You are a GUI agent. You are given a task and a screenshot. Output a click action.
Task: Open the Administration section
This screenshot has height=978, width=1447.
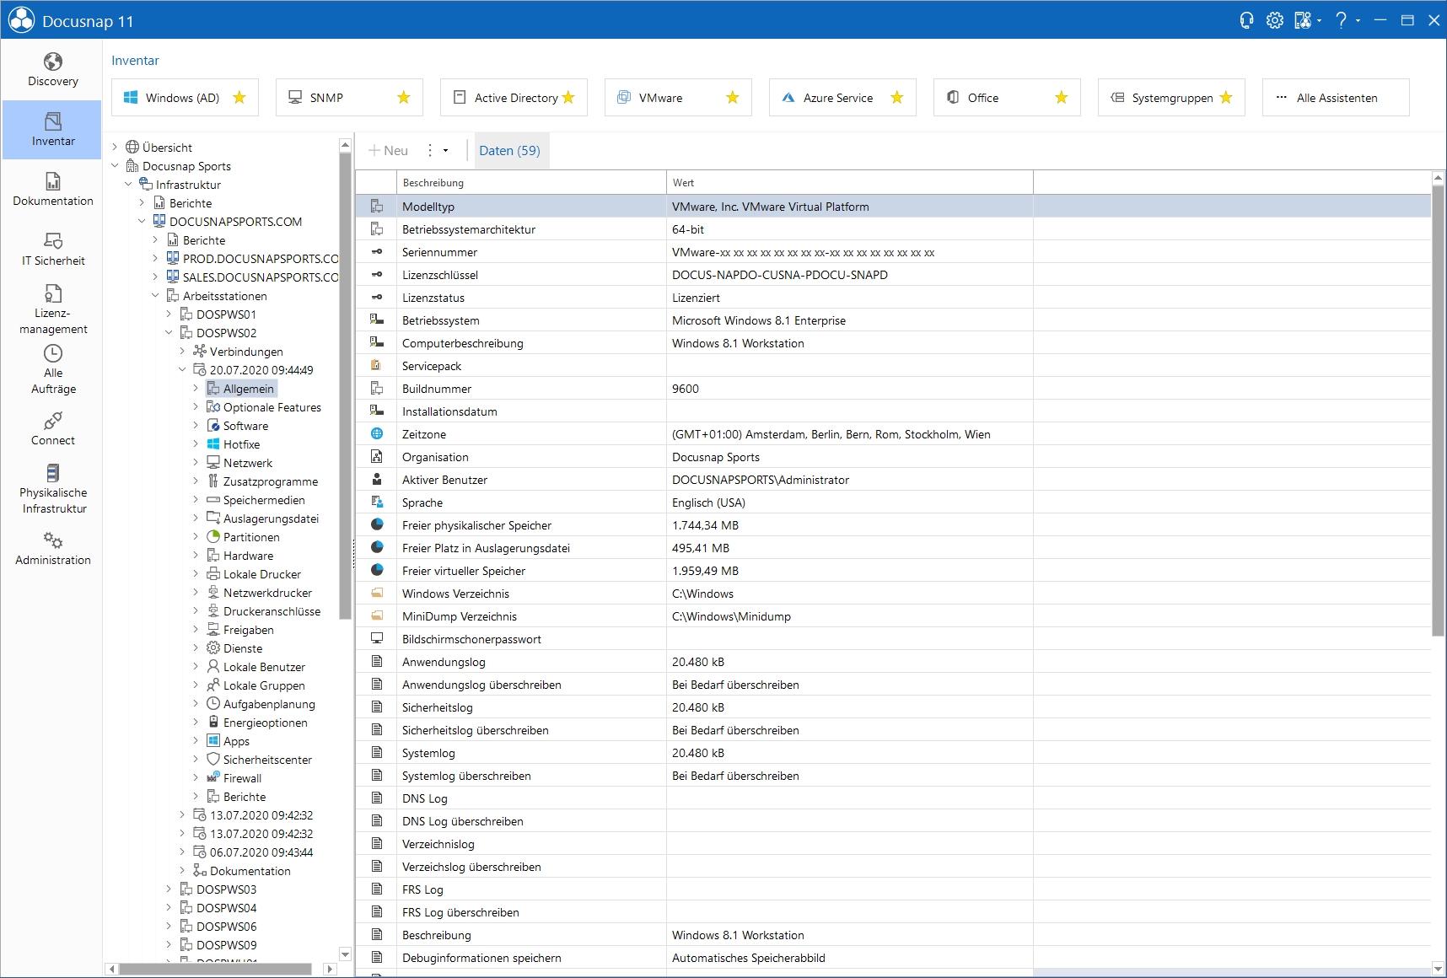pyautogui.click(x=52, y=549)
